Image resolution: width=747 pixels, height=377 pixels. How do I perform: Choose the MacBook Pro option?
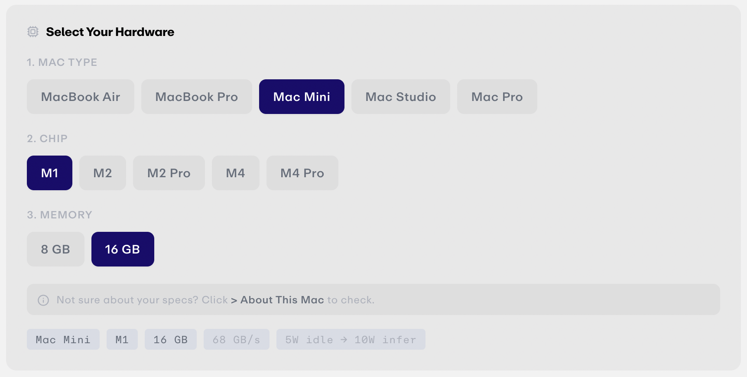point(197,97)
